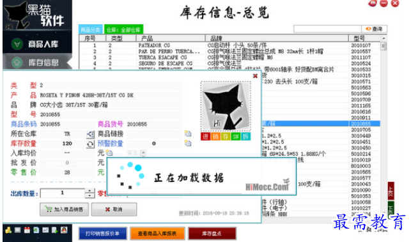Screen dimensions: 411x242
Task: Select the SEGURO DE ESCAPE CG row
Action: point(229,63)
